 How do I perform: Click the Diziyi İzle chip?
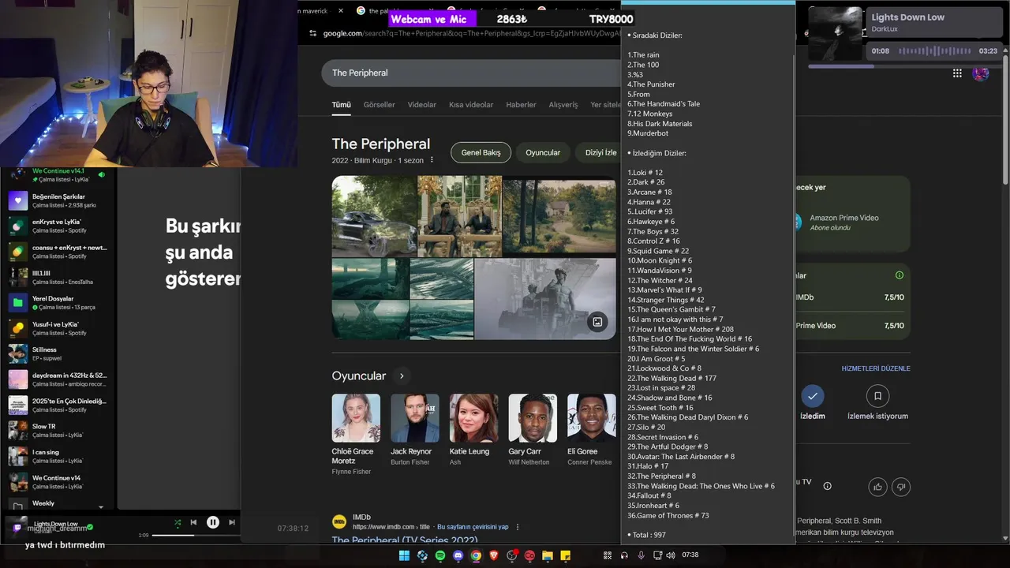click(599, 152)
